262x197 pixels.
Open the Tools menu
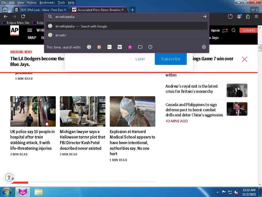click(61, 3)
